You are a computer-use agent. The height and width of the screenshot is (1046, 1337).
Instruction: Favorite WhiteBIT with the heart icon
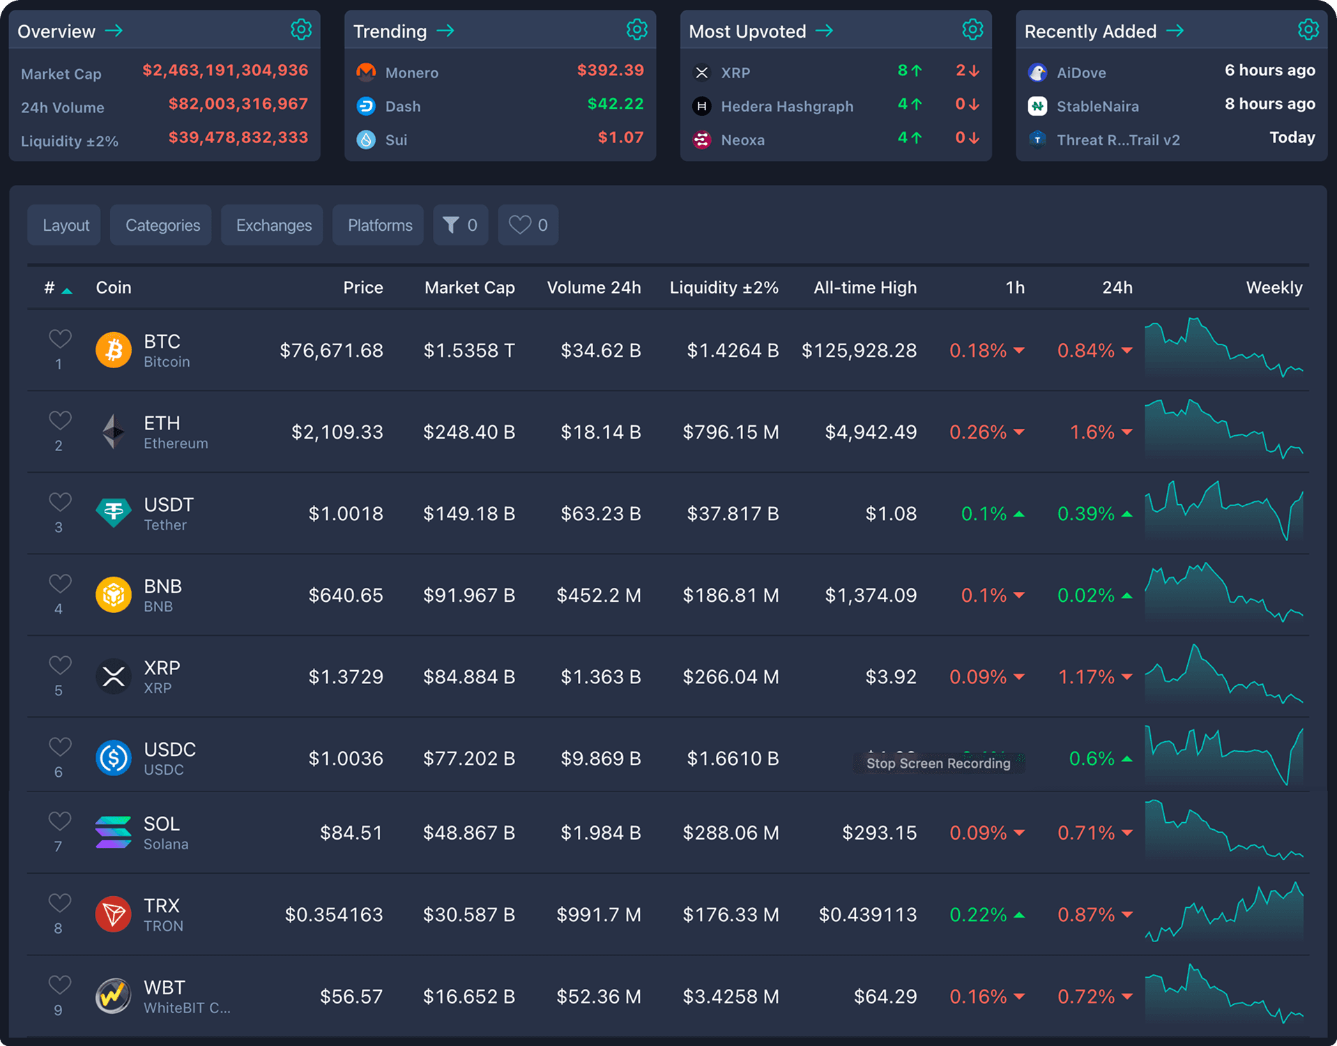(x=60, y=985)
